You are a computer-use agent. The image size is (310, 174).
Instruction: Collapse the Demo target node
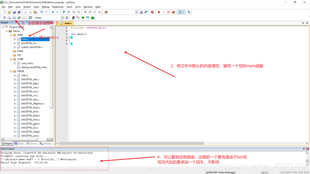point(7,31)
